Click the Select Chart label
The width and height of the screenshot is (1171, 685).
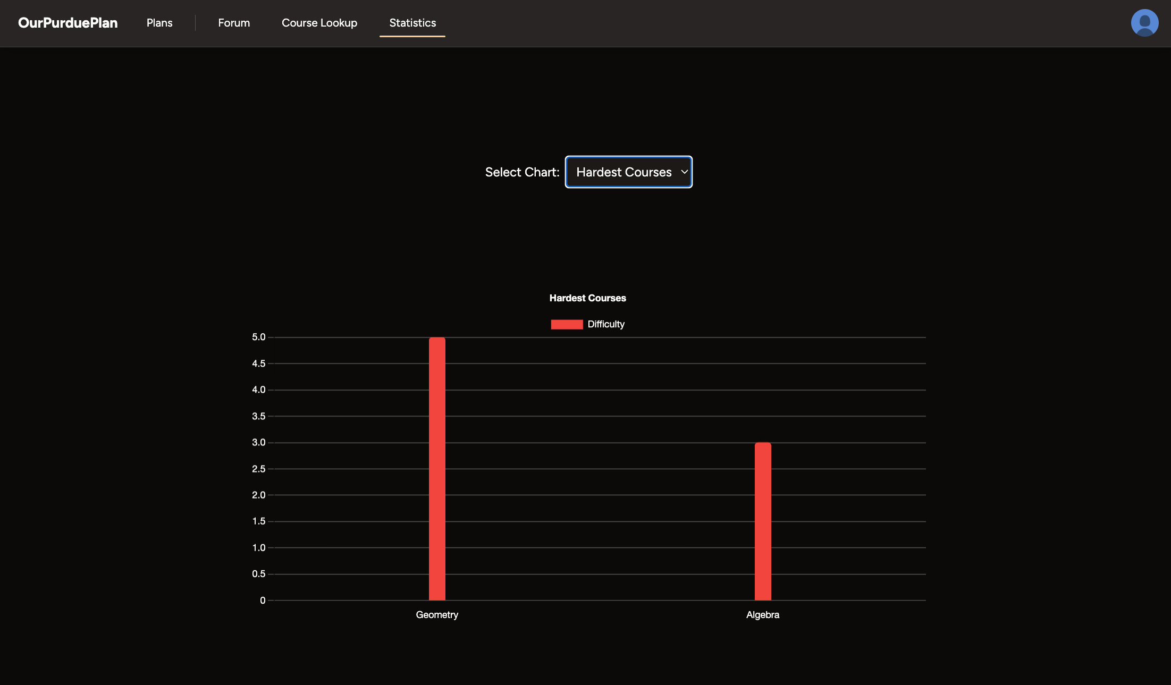[x=522, y=172]
